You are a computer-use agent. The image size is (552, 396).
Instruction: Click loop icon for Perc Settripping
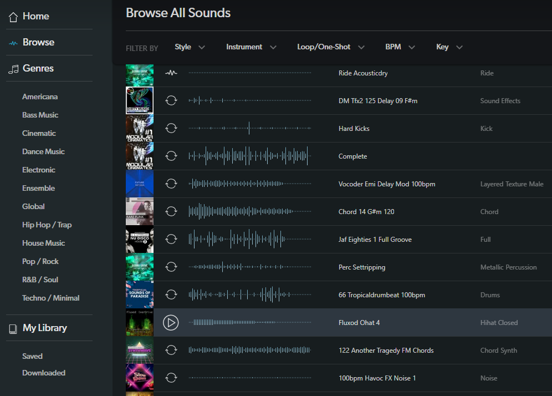point(171,267)
